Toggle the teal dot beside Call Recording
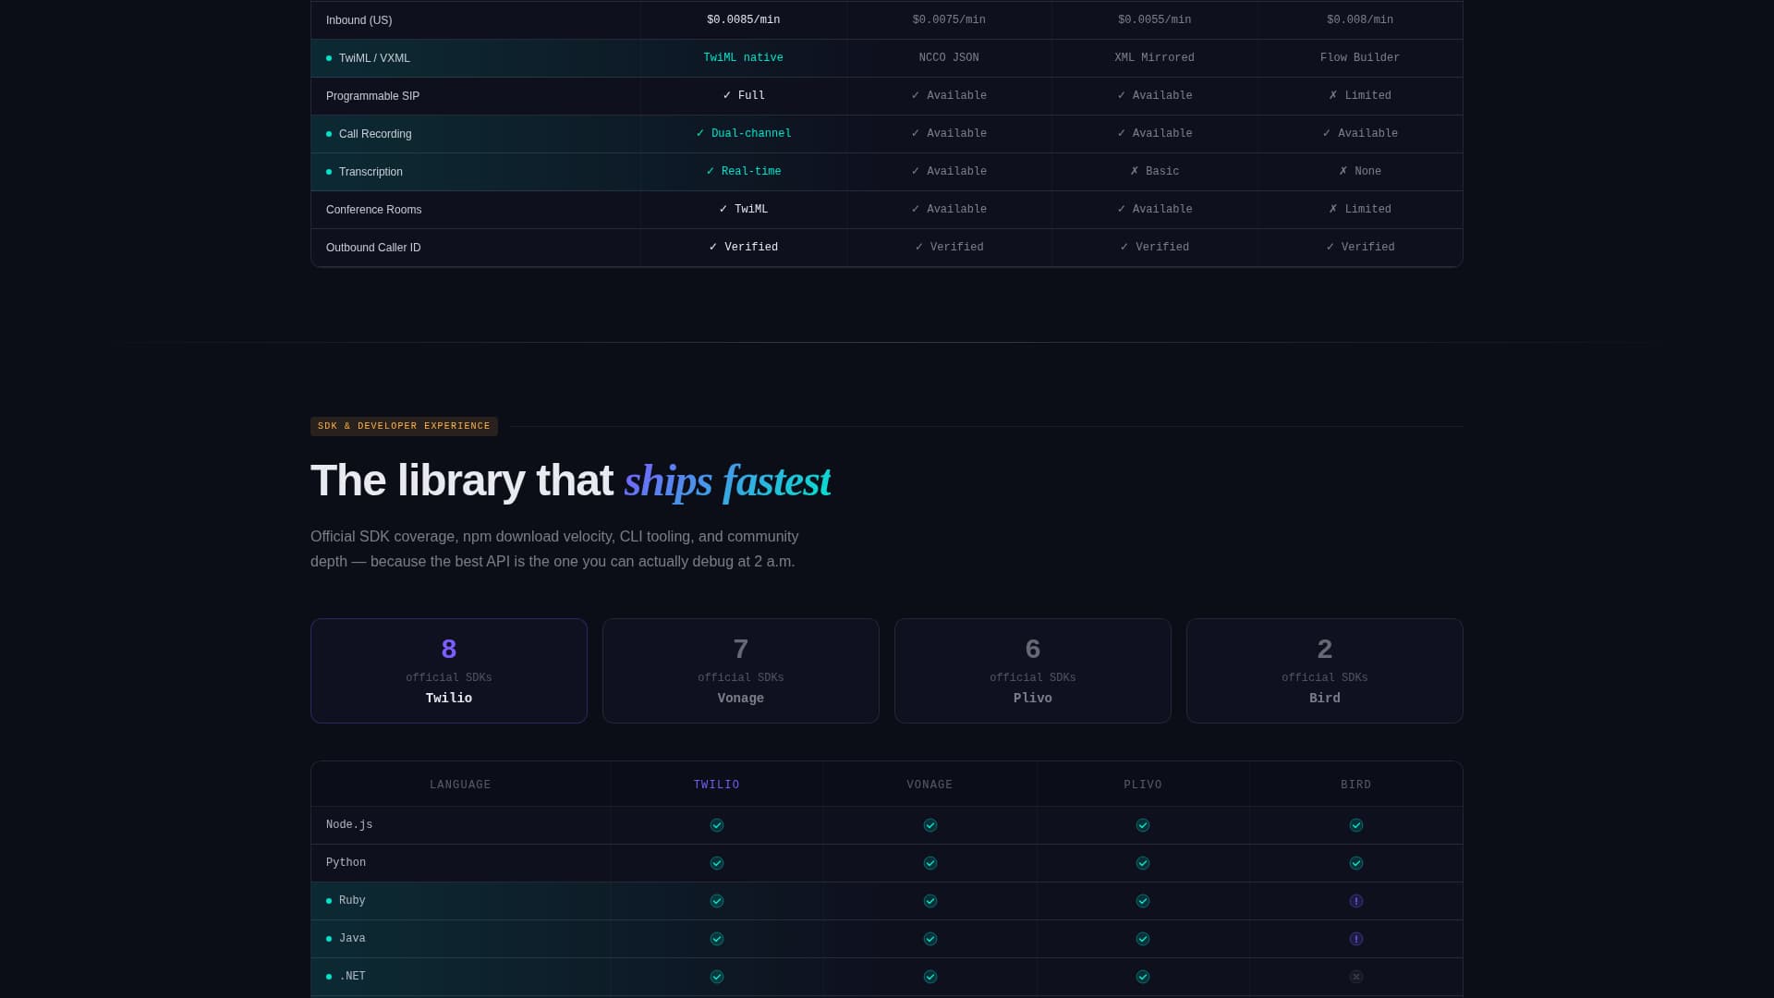This screenshot has height=998, width=1774. tap(329, 134)
